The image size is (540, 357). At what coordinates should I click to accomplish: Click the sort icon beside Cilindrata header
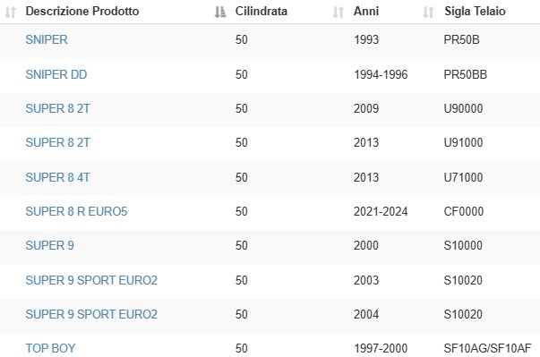click(220, 12)
